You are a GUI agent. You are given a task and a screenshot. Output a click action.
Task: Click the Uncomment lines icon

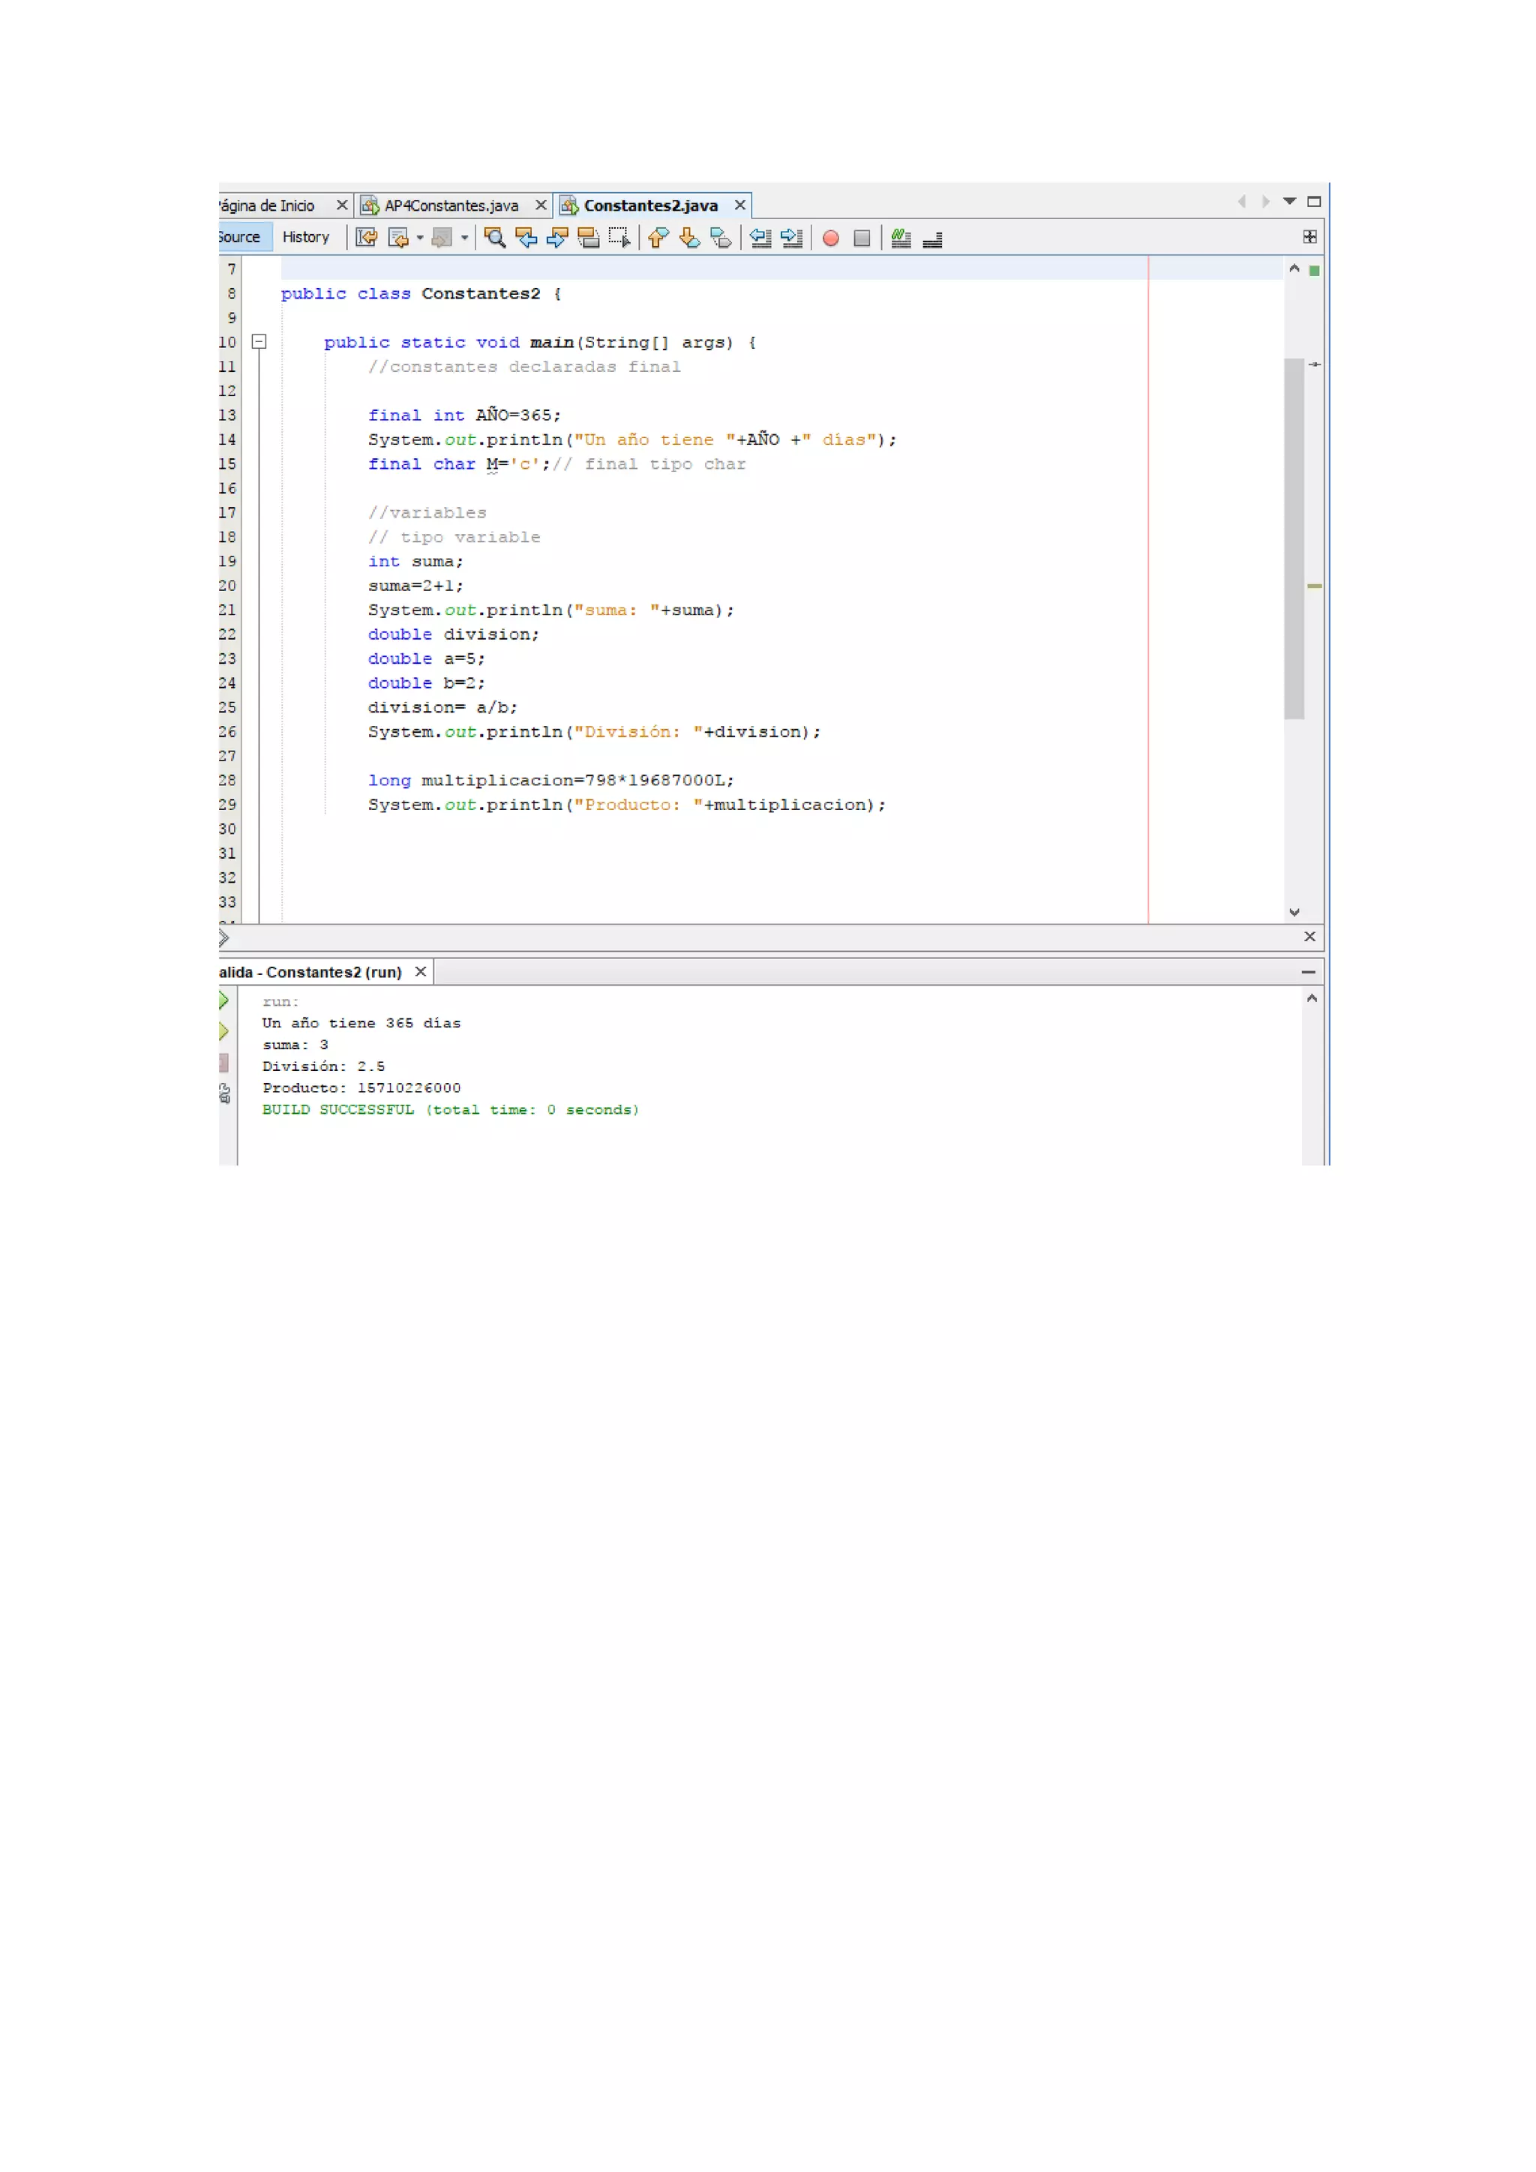(932, 238)
